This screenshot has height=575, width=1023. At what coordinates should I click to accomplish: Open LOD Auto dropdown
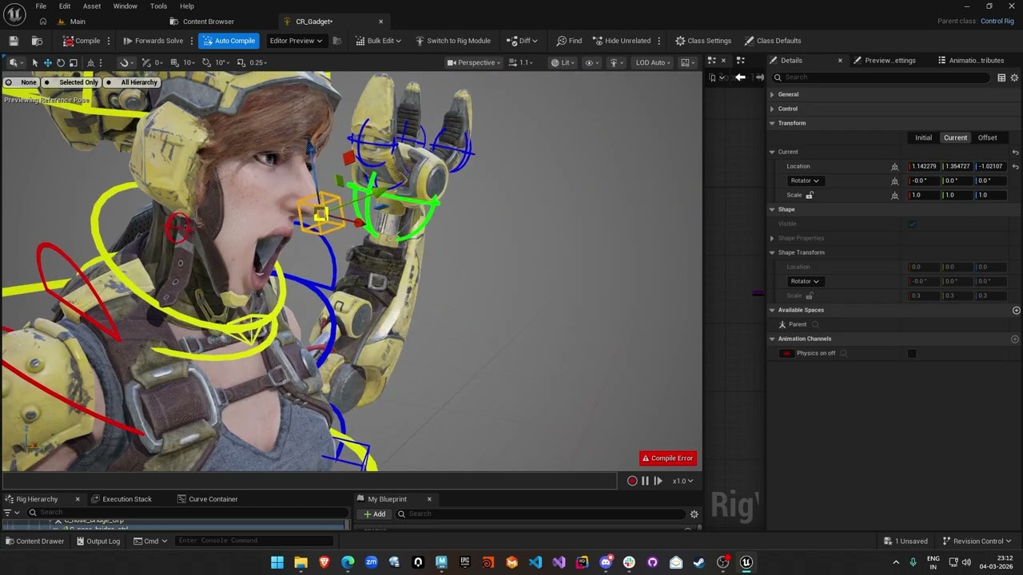pyautogui.click(x=653, y=62)
